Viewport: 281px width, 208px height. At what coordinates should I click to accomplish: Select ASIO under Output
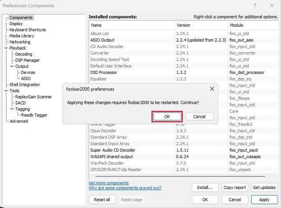click(x=26, y=79)
